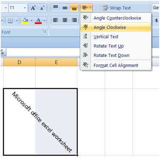Open the font name dropdown arrow
160x158 pixels.
click(x=6, y=8)
